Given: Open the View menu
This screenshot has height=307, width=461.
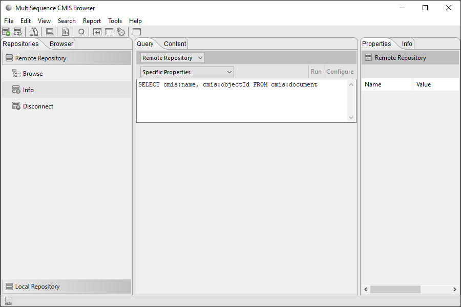Looking at the screenshot, I should point(44,21).
